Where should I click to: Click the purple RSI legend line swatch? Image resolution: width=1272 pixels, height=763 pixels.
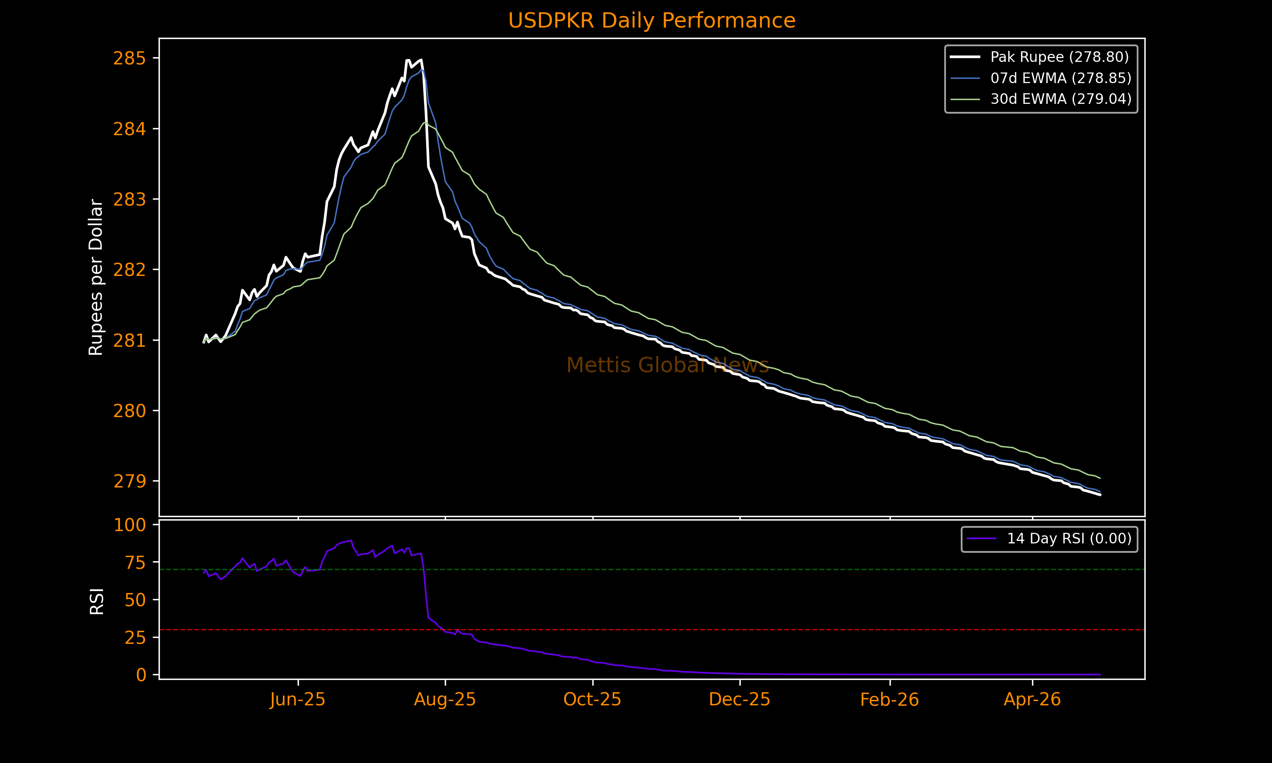click(981, 538)
